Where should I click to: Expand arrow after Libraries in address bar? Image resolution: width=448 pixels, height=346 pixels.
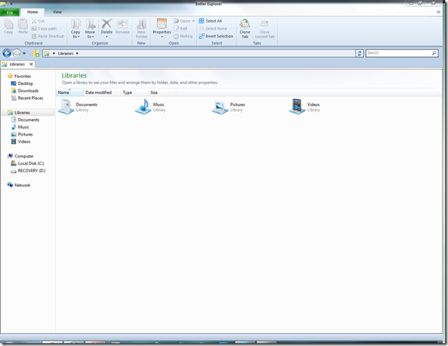[77, 54]
